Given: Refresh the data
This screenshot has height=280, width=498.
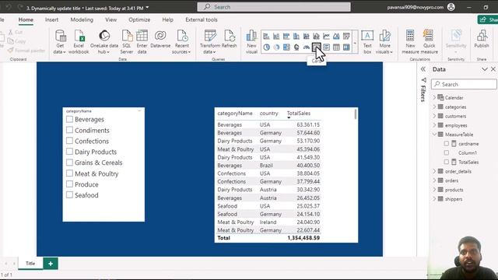Looking at the screenshot, I should pyautogui.click(x=229, y=40).
